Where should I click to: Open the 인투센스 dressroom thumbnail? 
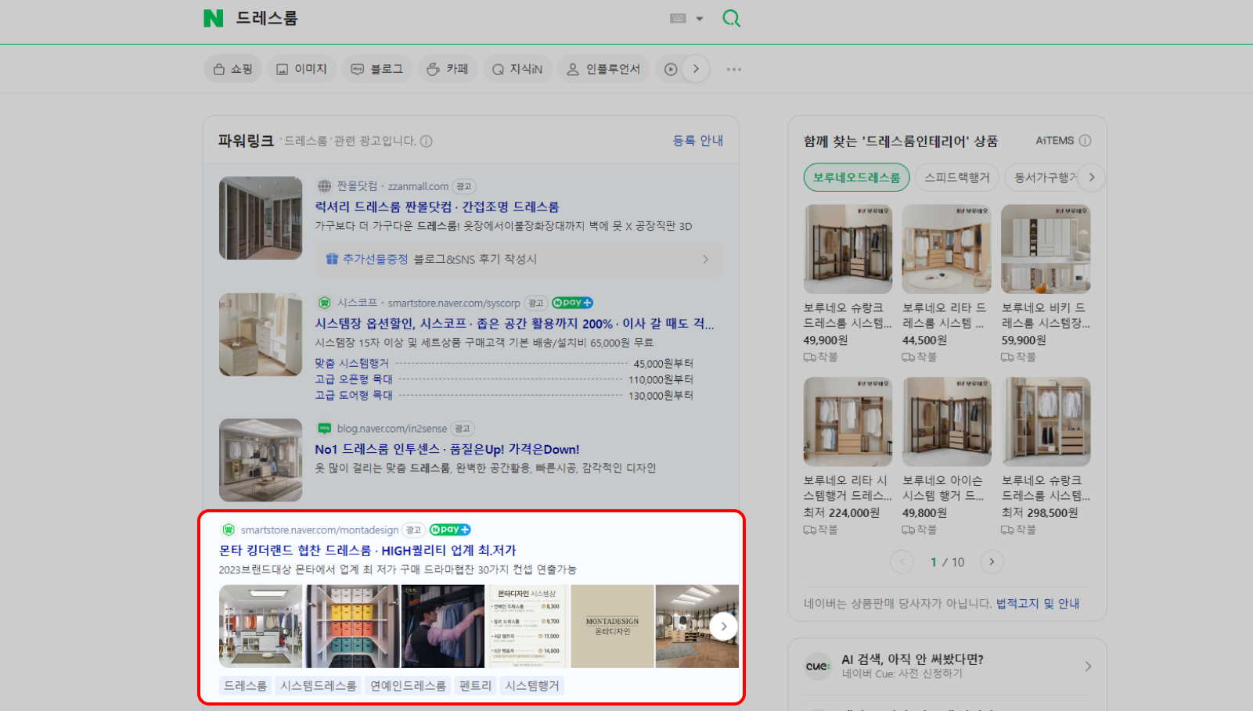[261, 460]
